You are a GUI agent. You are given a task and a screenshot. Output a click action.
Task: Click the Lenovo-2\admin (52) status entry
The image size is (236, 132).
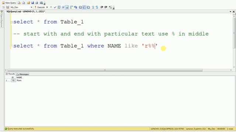[x=196, y=129]
